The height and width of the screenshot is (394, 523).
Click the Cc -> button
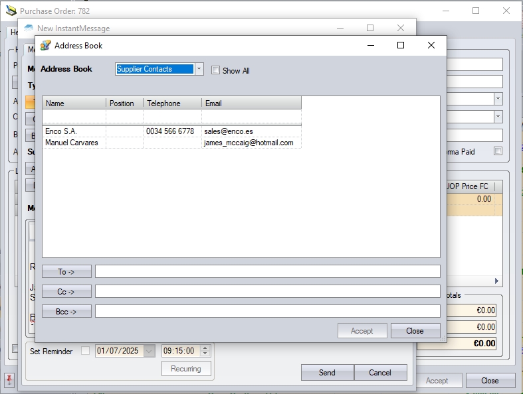tap(66, 291)
